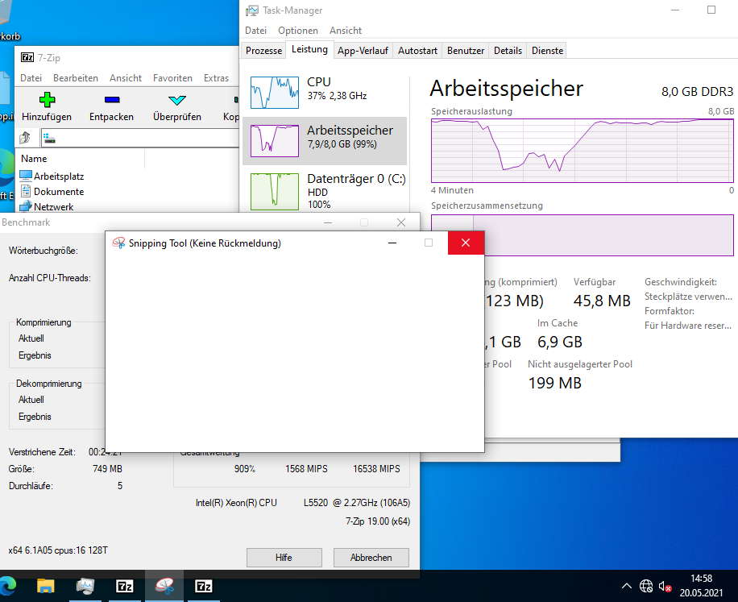
Task: Minimize the Snipping Tool window
Action: pos(392,243)
